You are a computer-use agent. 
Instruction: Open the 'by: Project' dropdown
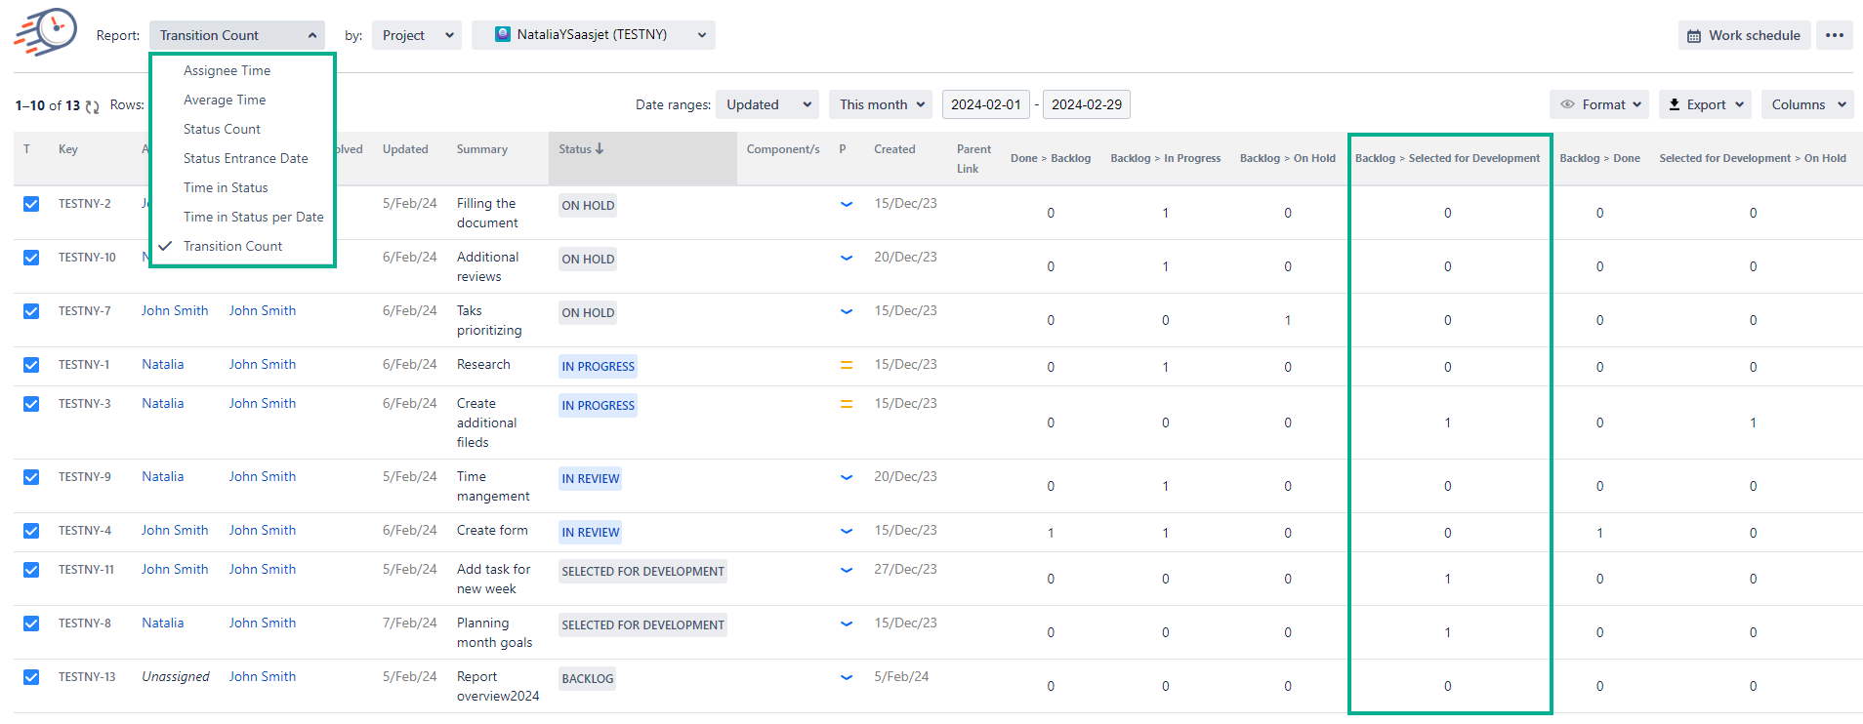[417, 35]
